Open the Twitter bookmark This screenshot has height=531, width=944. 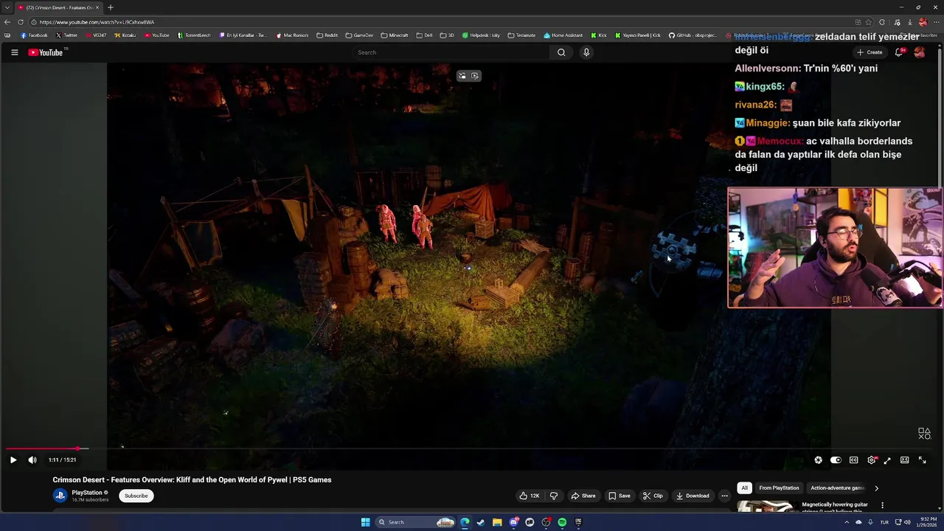(66, 35)
